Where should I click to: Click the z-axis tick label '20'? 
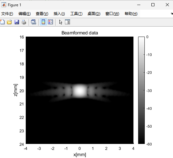coord(22,91)
